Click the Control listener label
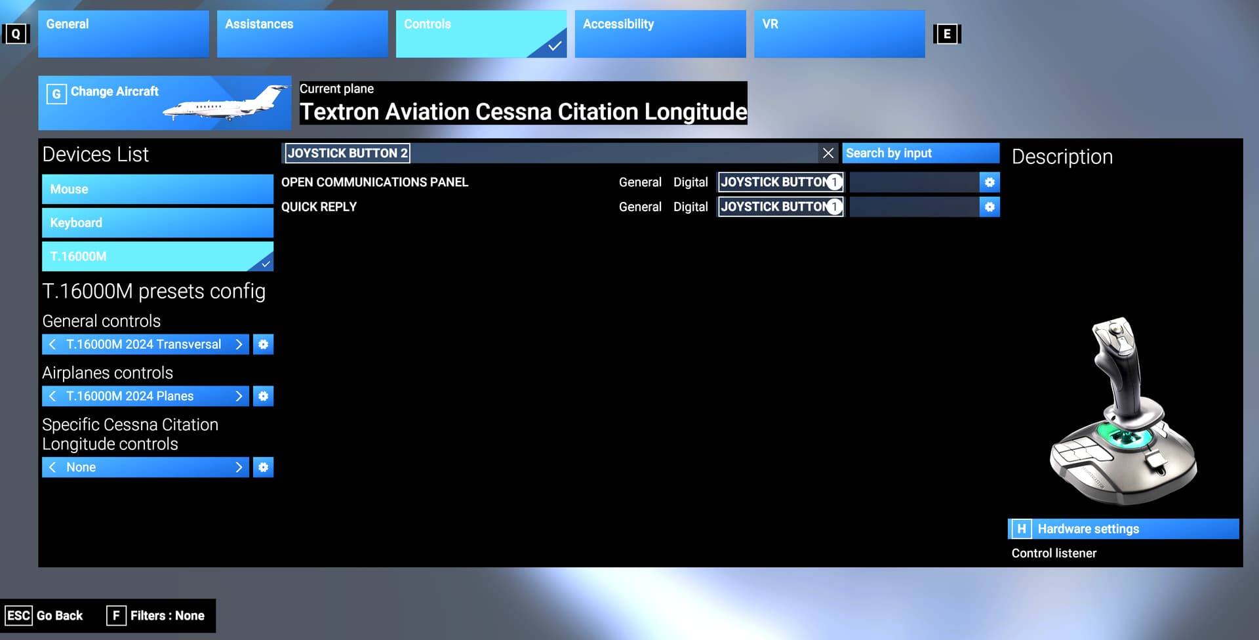Viewport: 1259px width, 640px height. click(x=1054, y=553)
